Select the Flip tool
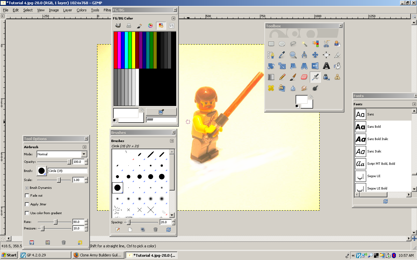Image resolution: width=417 pixels, height=260 pixels. click(315, 66)
